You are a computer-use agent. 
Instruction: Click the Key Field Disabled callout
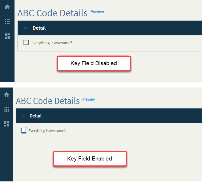click(94, 63)
